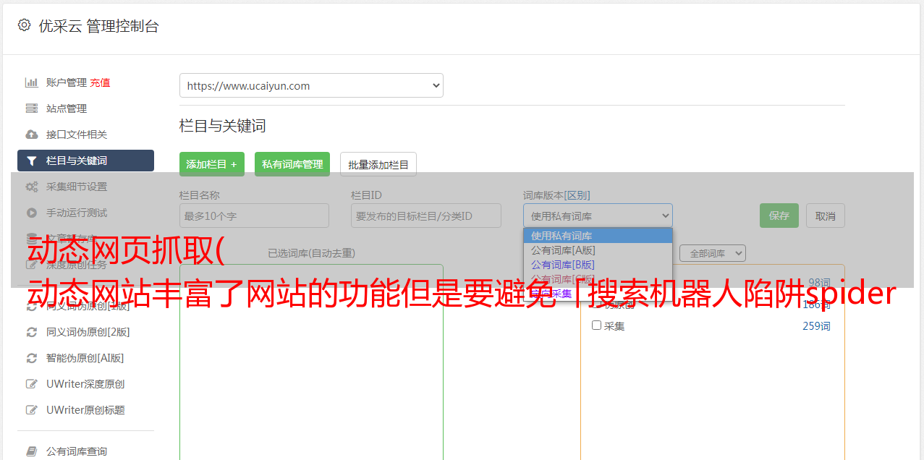This screenshot has width=924, height=460.
Task: Click the cloud upload icon for 接口文件相关
Action: 32,135
